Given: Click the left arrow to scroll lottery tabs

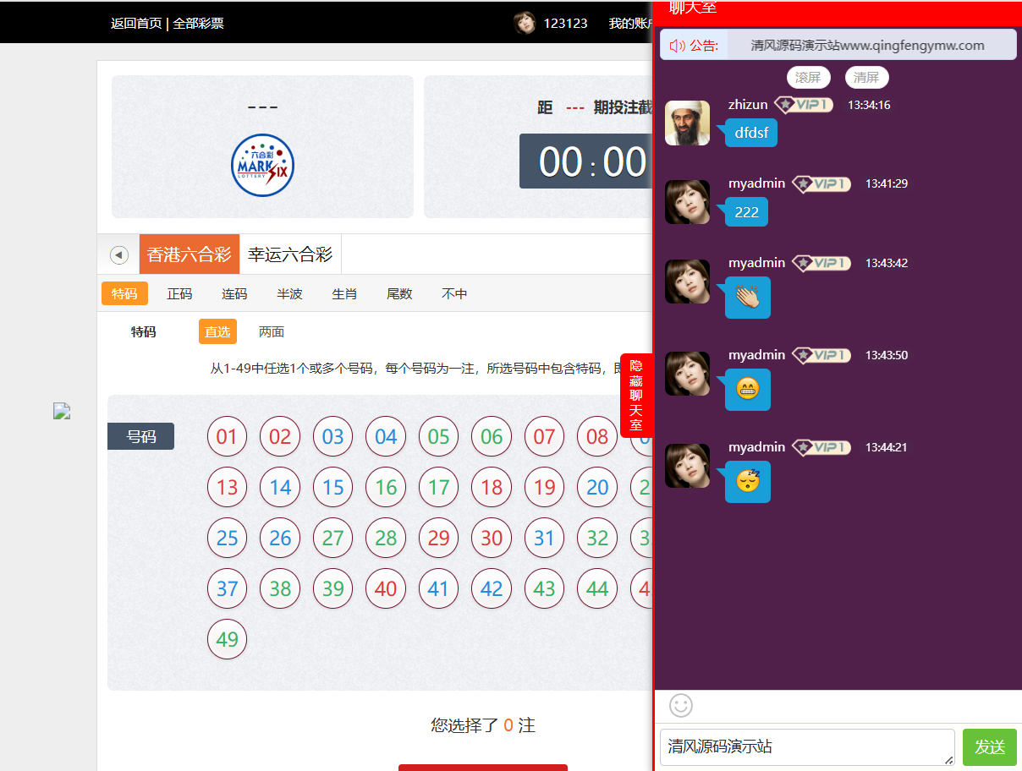Looking at the screenshot, I should click(119, 254).
